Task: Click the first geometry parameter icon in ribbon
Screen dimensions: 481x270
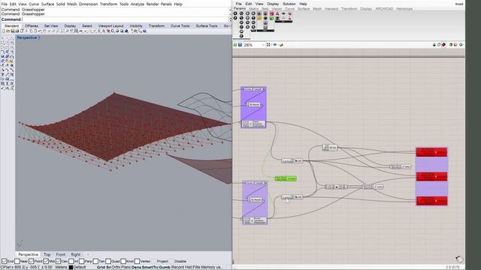Action: pos(235,13)
